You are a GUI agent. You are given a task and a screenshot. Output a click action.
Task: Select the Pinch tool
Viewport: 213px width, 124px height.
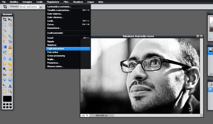(x=10, y=80)
